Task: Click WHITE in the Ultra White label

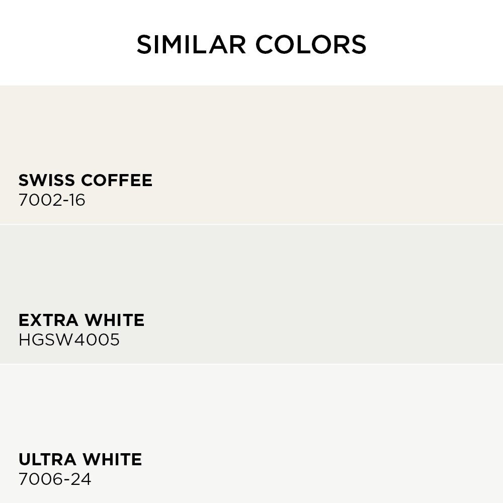Action: click(112, 459)
